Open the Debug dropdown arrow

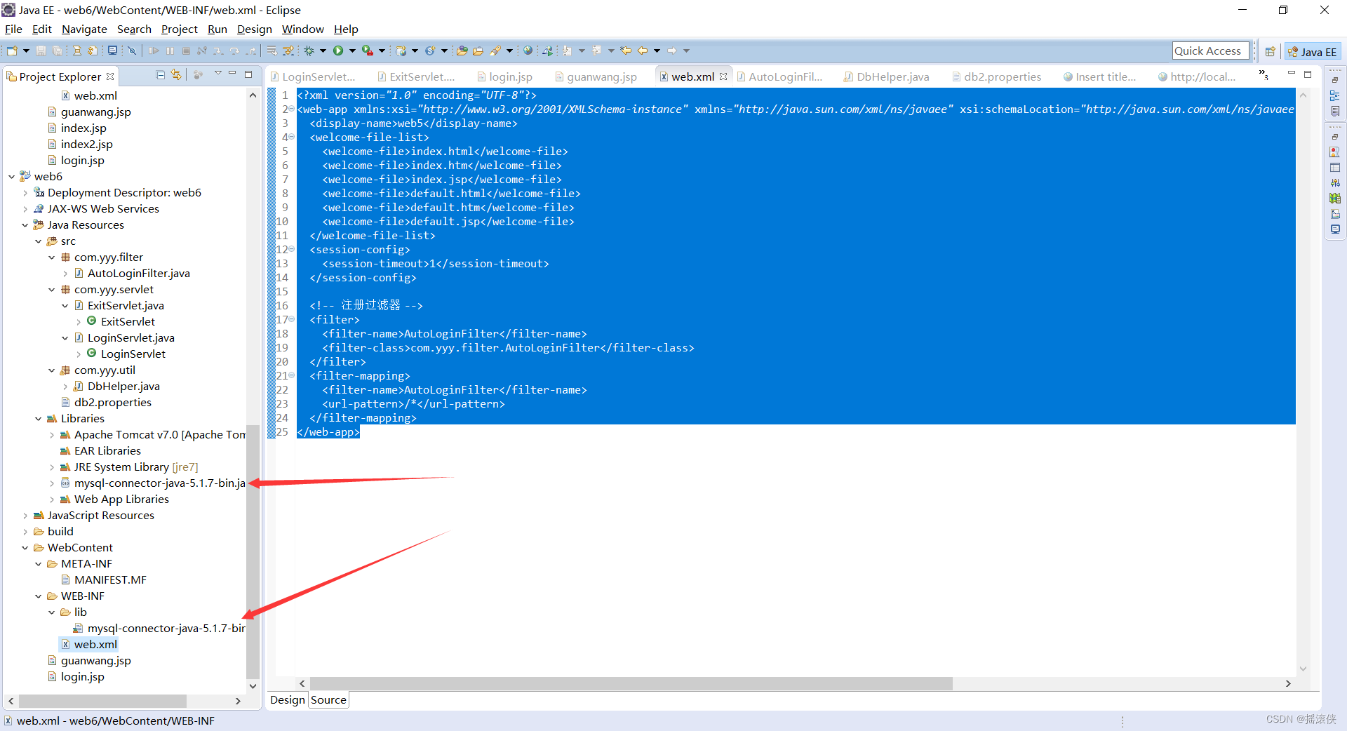click(323, 51)
